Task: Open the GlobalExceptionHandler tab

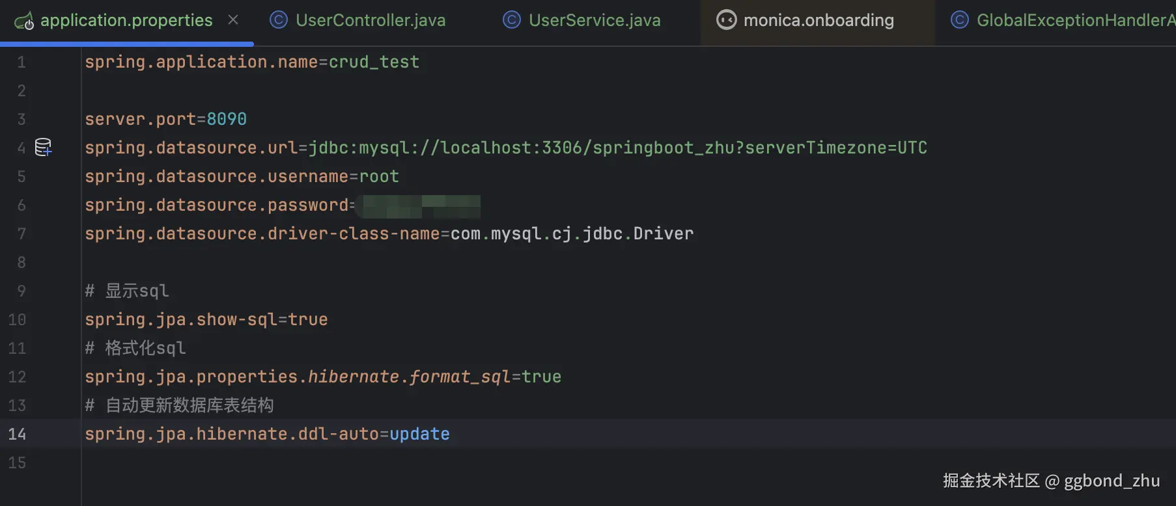Action: click(1063, 20)
